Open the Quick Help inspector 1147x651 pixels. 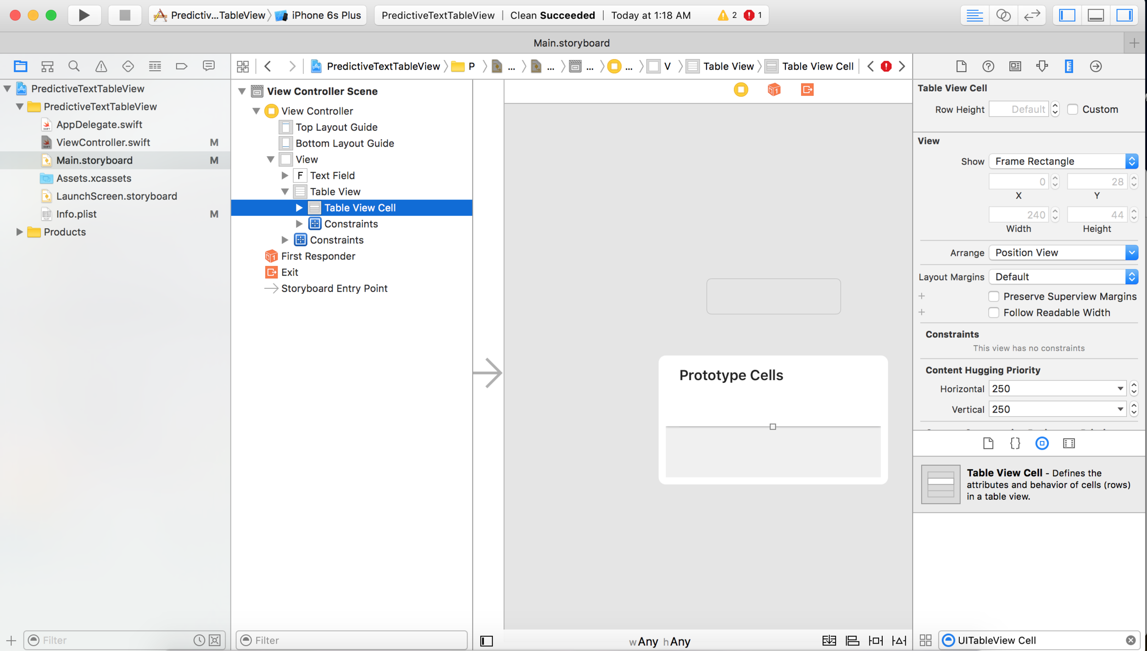tap(988, 66)
